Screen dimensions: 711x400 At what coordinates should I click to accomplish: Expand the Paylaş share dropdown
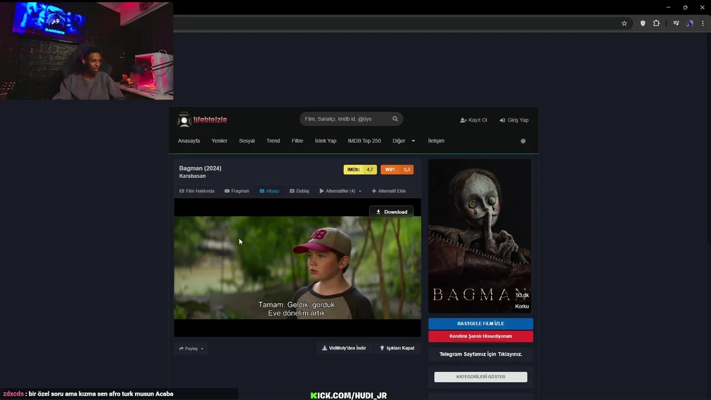click(x=191, y=349)
